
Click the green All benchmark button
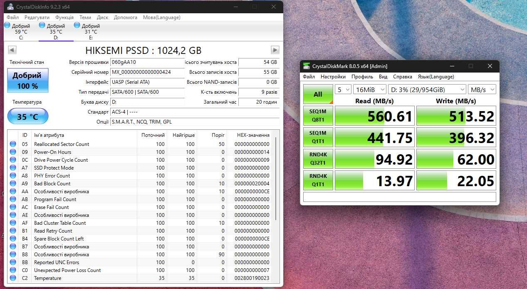pyautogui.click(x=318, y=94)
